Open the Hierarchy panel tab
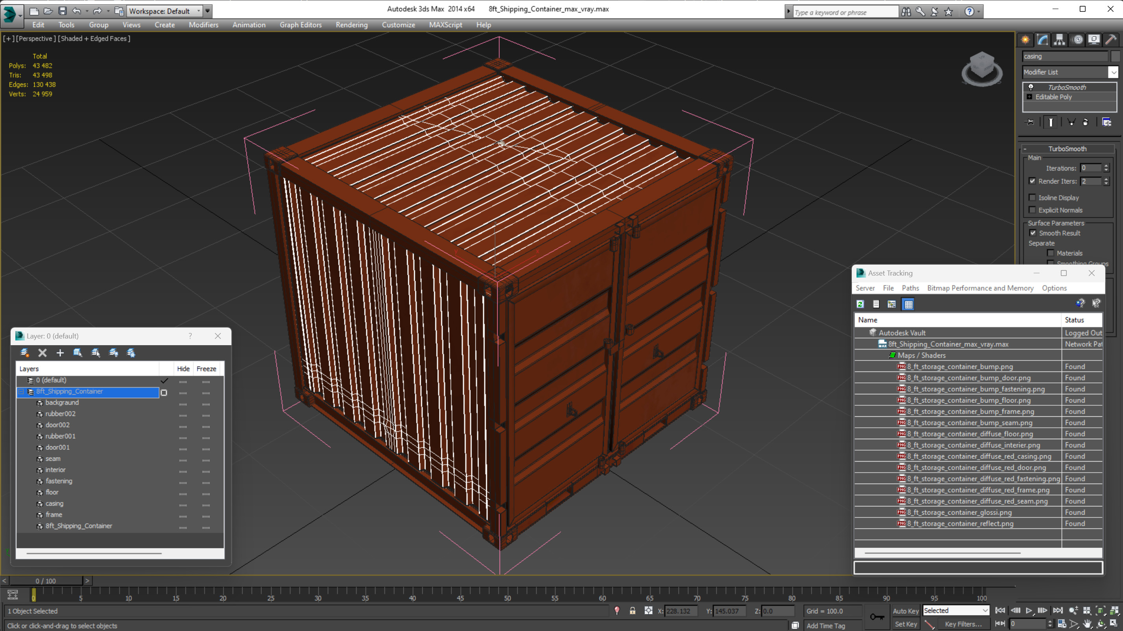The image size is (1123, 631). coord(1059,40)
